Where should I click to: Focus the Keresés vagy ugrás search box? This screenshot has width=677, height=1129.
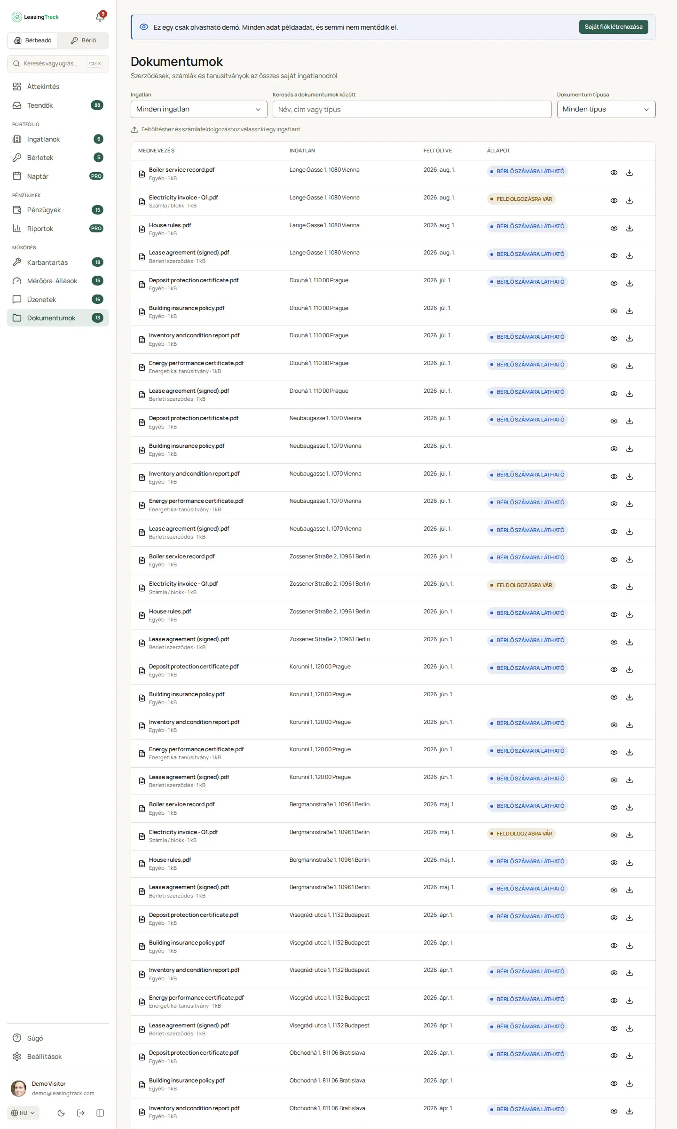pyautogui.click(x=58, y=64)
